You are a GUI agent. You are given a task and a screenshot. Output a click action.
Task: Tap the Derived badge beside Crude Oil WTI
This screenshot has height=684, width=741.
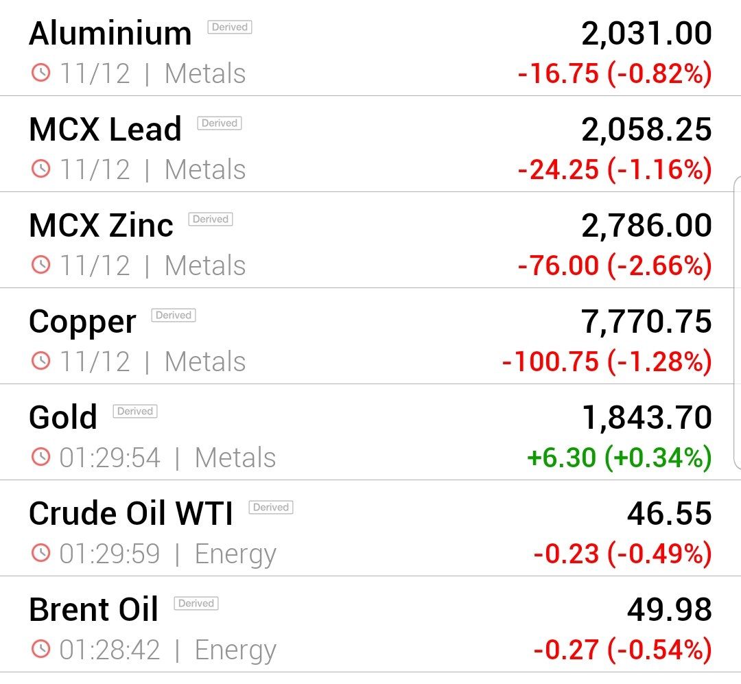(271, 507)
